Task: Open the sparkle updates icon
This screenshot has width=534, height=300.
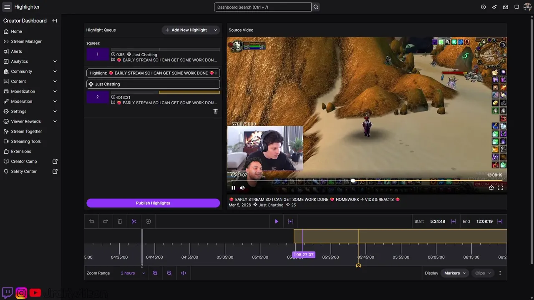Action: 494,7
